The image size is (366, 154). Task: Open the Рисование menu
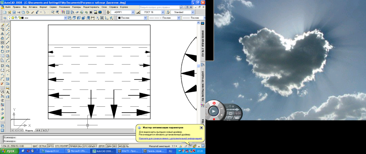(64, 7)
